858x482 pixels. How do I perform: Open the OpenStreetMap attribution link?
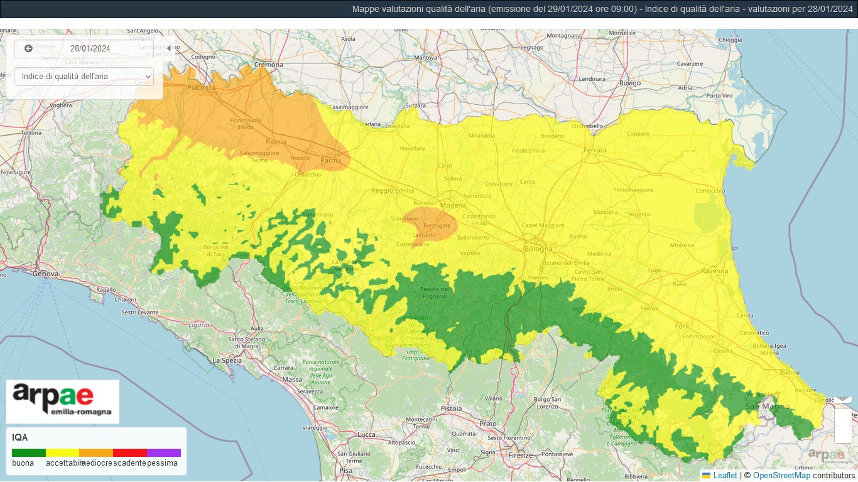(x=781, y=476)
